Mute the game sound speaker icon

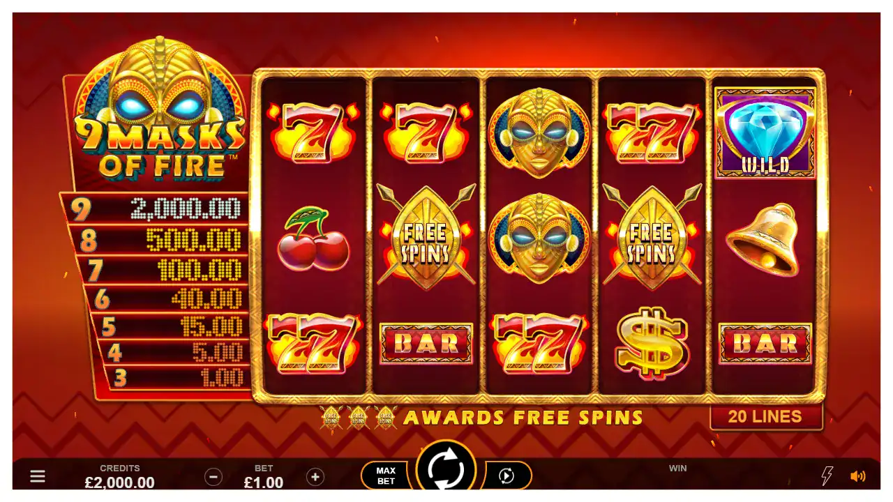coord(858,476)
